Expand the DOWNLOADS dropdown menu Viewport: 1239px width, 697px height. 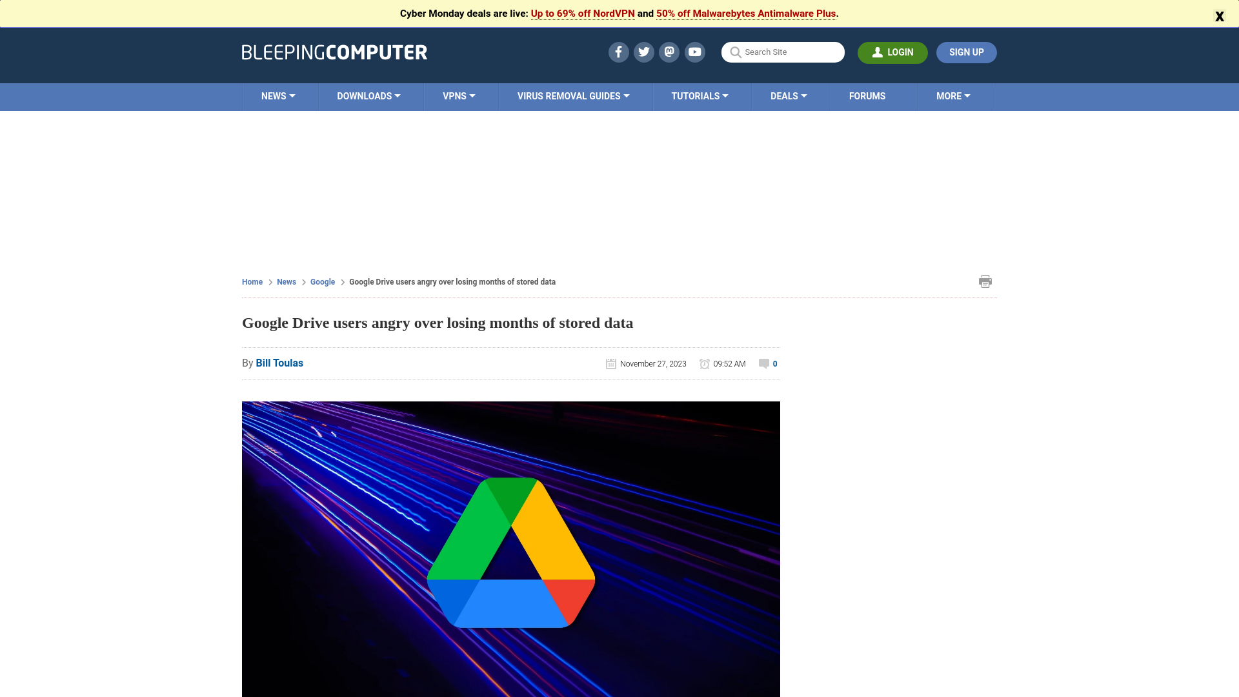pos(369,96)
